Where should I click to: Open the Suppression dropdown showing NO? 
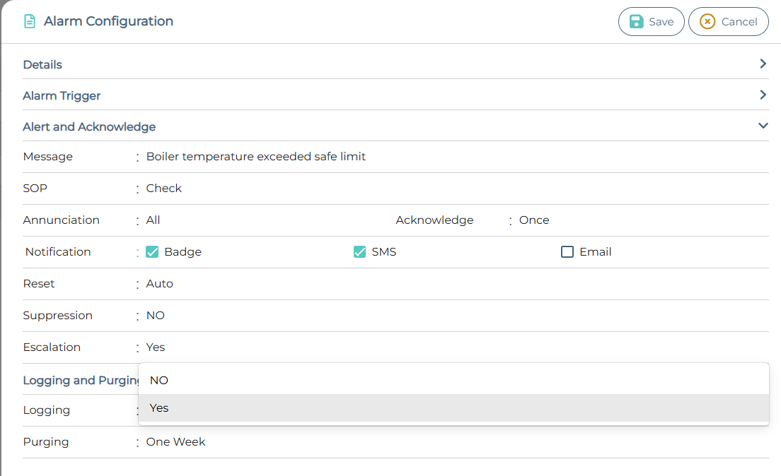coord(453,316)
